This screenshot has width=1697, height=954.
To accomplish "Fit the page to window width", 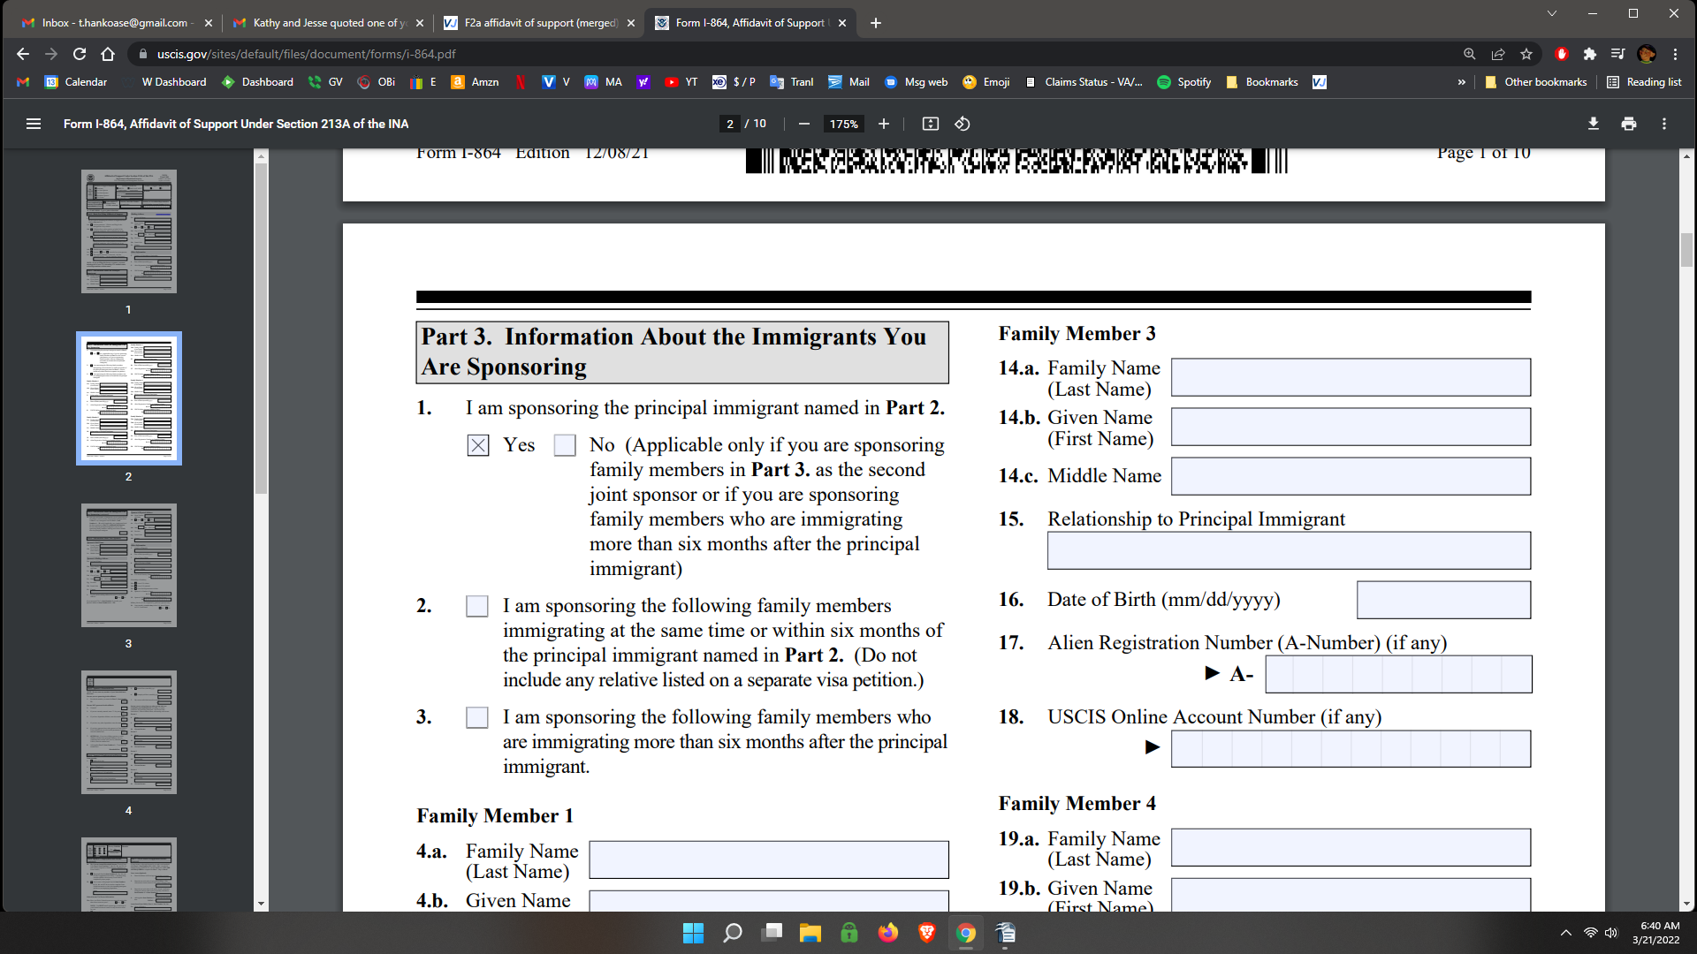I will click(930, 124).
